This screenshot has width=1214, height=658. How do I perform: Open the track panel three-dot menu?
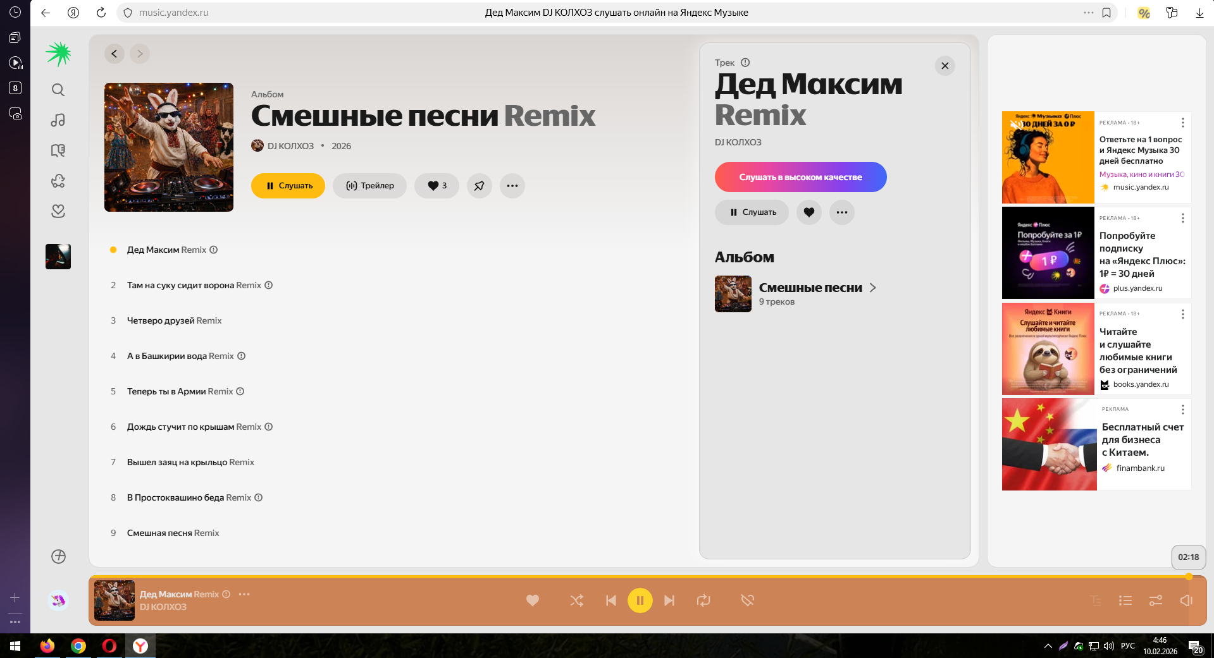tap(841, 212)
